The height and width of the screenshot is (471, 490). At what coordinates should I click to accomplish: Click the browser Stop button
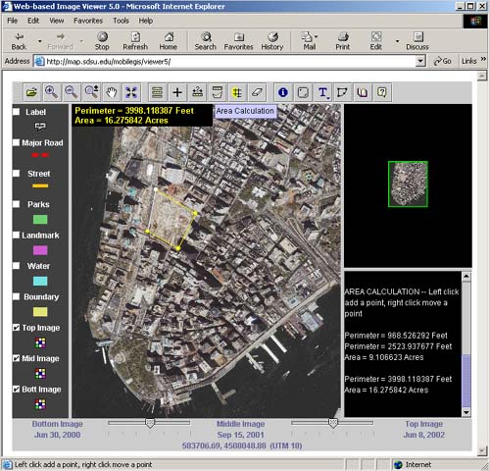(x=102, y=41)
